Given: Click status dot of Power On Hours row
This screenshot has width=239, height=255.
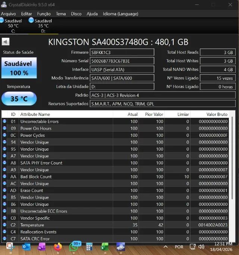Looking at the screenshot, I should [x=4, y=128].
